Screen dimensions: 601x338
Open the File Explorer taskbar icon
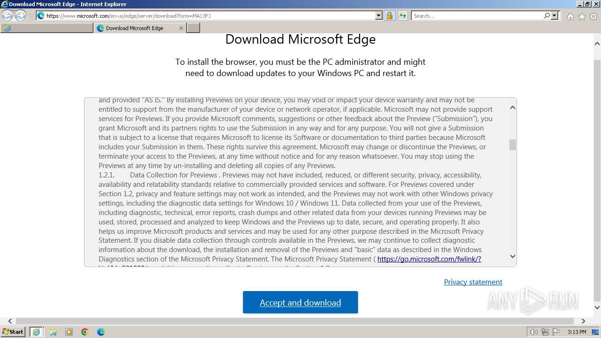point(53,332)
